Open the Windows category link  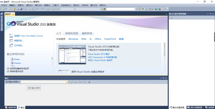[73, 39]
